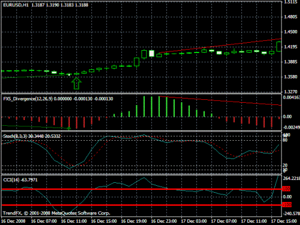
Task: Click the 1.4195 price scale label
Action: tap(291, 47)
